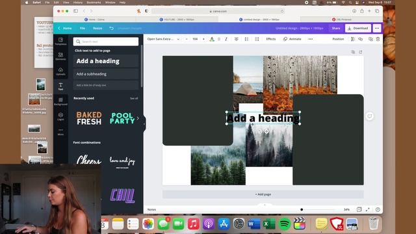The width and height of the screenshot is (416, 234).
Task: Open the Elements panel in sidebar
Action: pos(60,56)
